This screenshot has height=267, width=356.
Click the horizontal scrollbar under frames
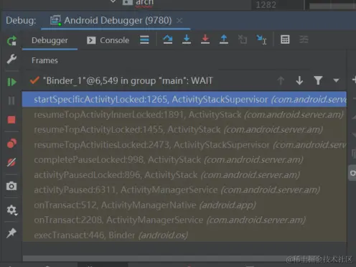pos(184,258)
